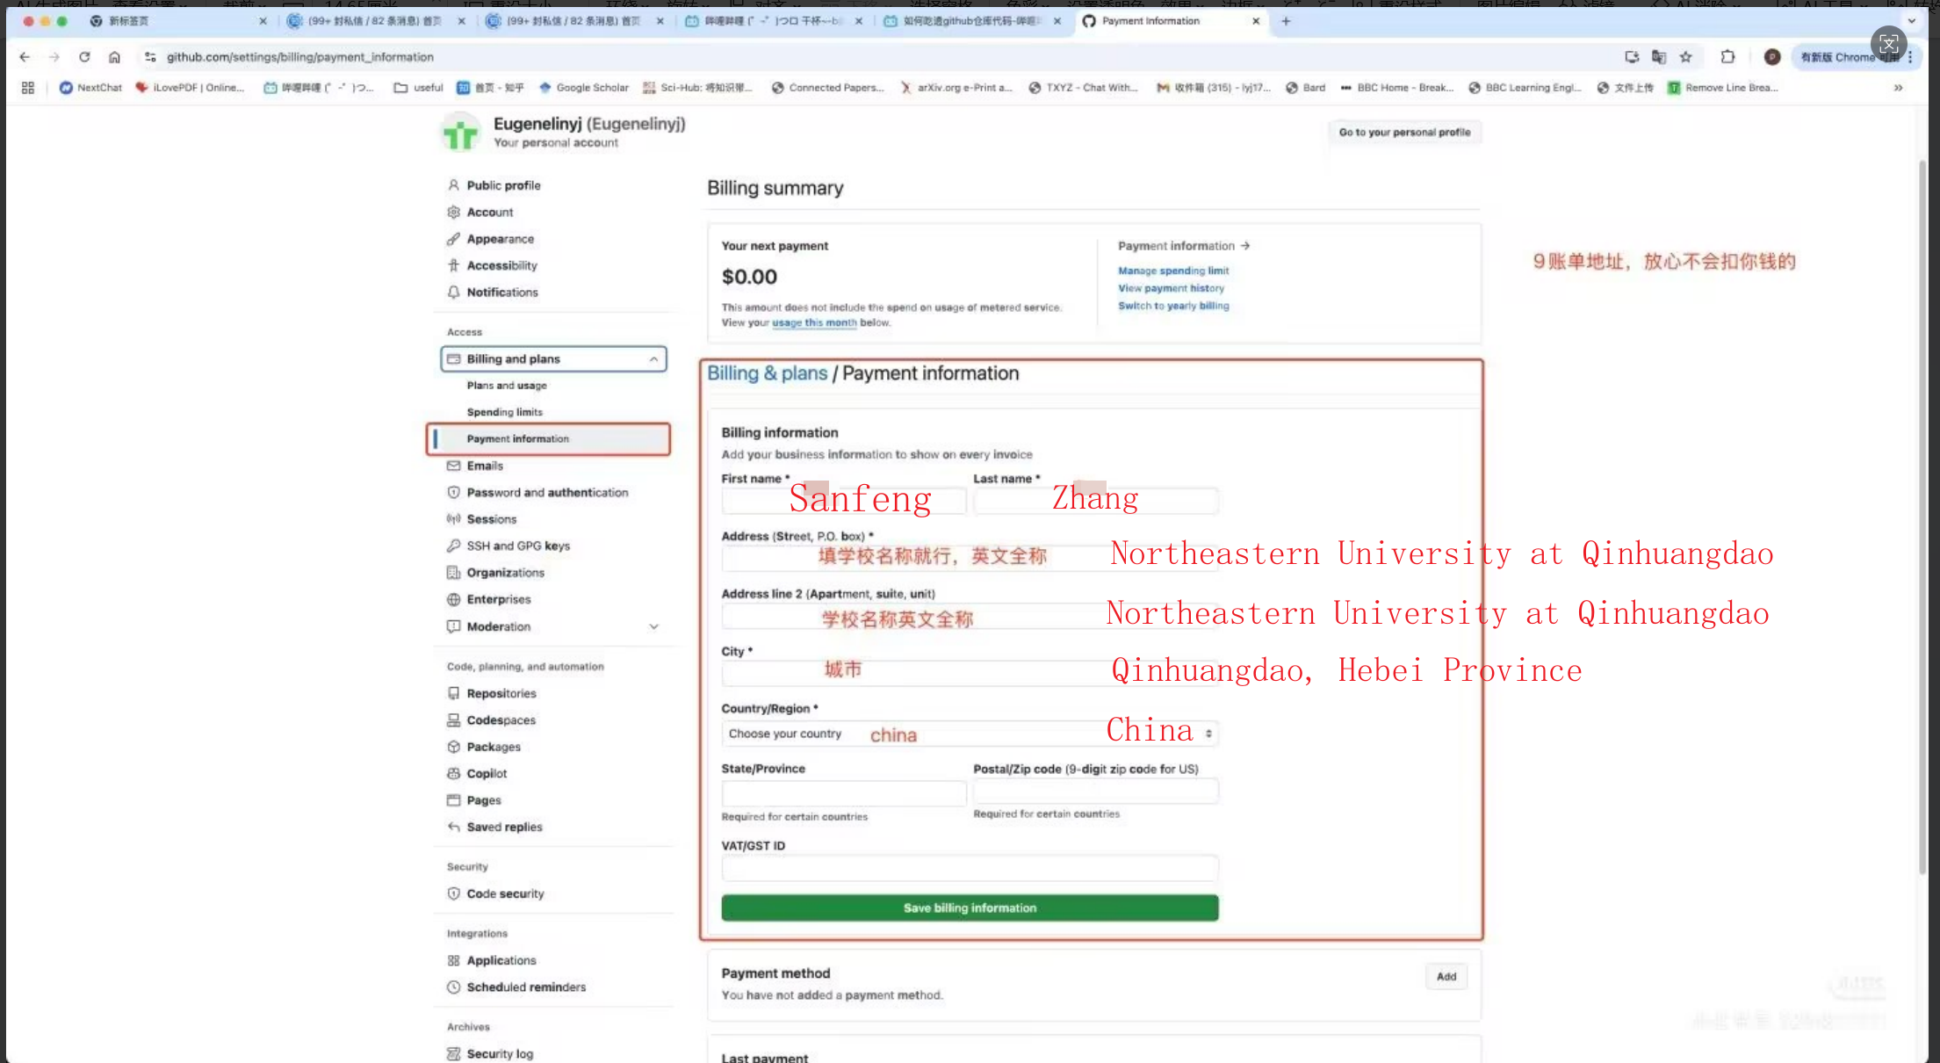Viewport: 1940px width, 1063px height.
Task: Click browser home icon
Action: click(x=114, y=57)
